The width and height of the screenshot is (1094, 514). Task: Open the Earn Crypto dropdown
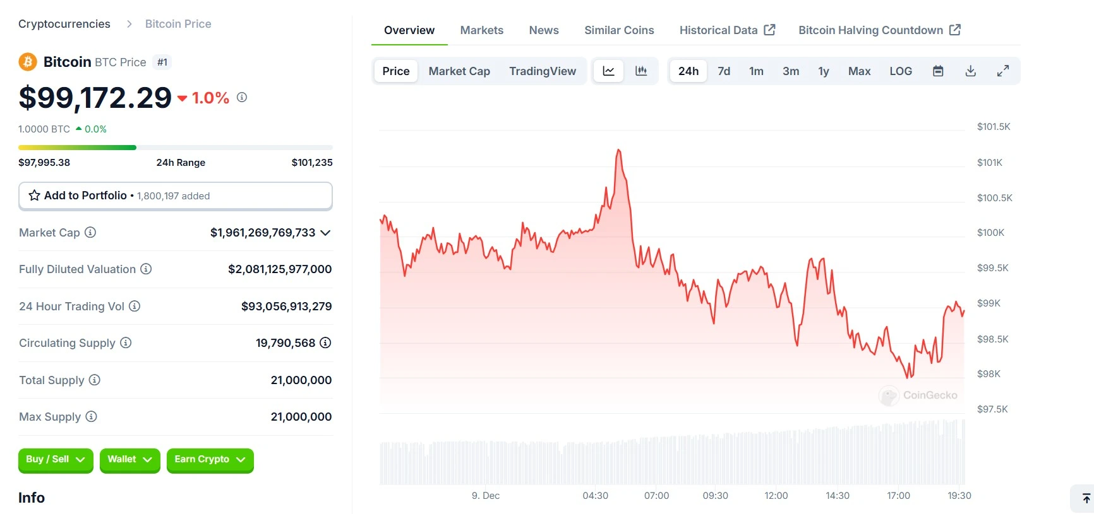(x=210, y=460)
